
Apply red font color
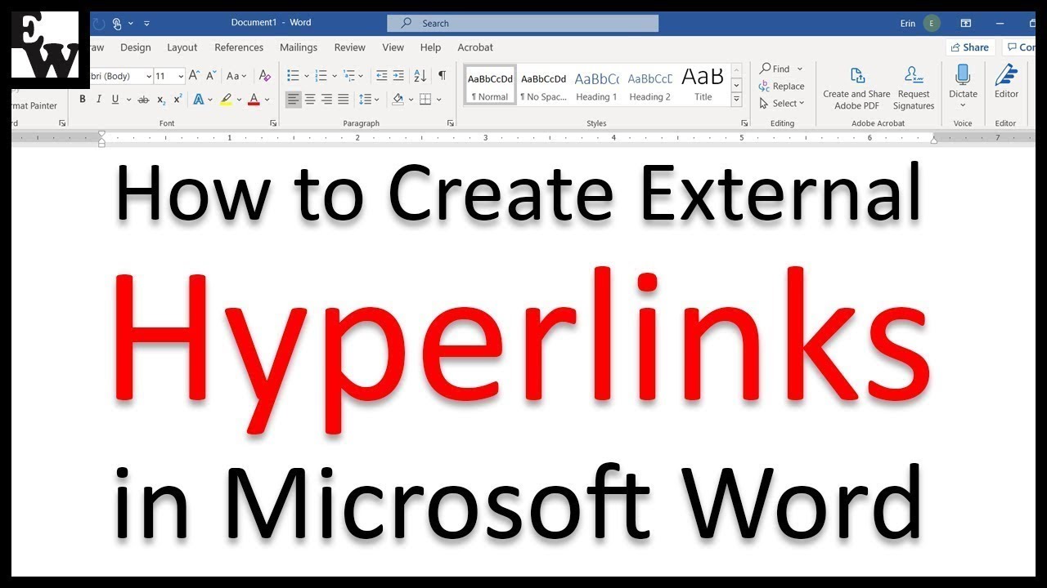click(254, 100)
